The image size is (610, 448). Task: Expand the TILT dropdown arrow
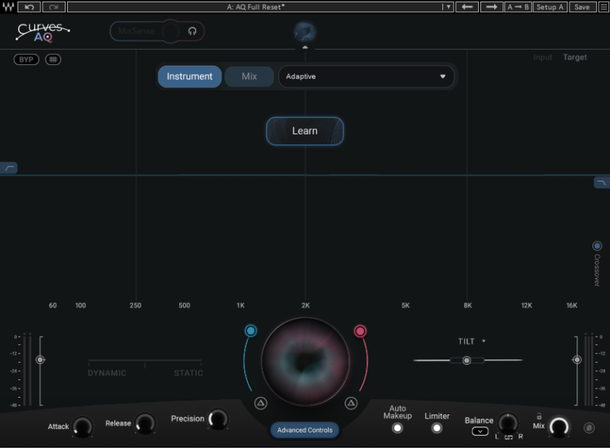(483, 341)
